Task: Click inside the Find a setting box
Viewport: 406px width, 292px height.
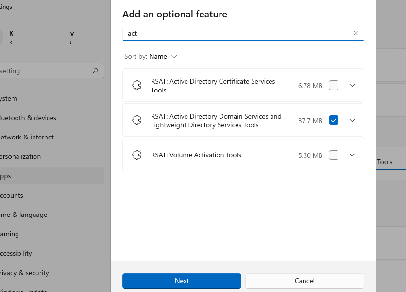Action: pyautogui.click(x=44, y=71)
